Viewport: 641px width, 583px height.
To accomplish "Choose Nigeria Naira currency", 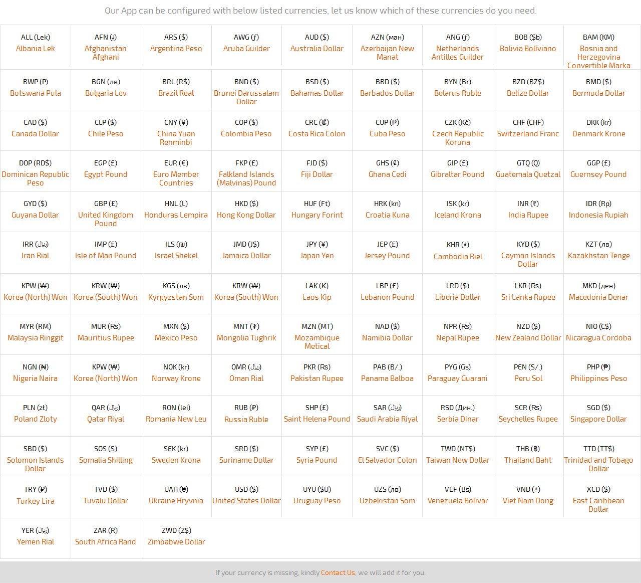I will [x=35, y=378].
